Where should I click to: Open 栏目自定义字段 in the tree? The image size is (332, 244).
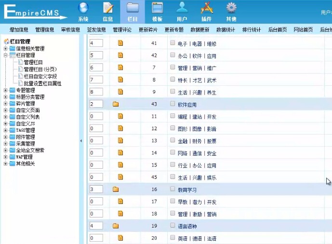[40, 76]
